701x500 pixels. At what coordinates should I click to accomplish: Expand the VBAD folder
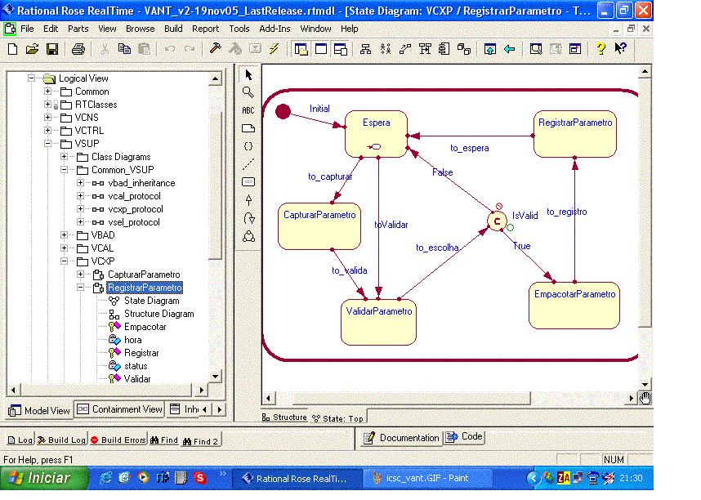pyautogui.click(x=65, y=234)
